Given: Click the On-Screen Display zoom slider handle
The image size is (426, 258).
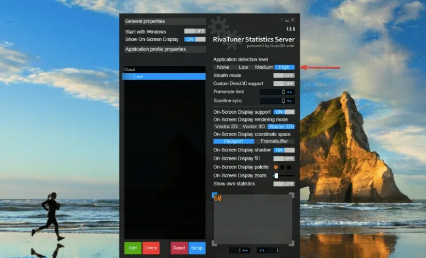Looking at the screenshot, I should click(x=276, y=176).
